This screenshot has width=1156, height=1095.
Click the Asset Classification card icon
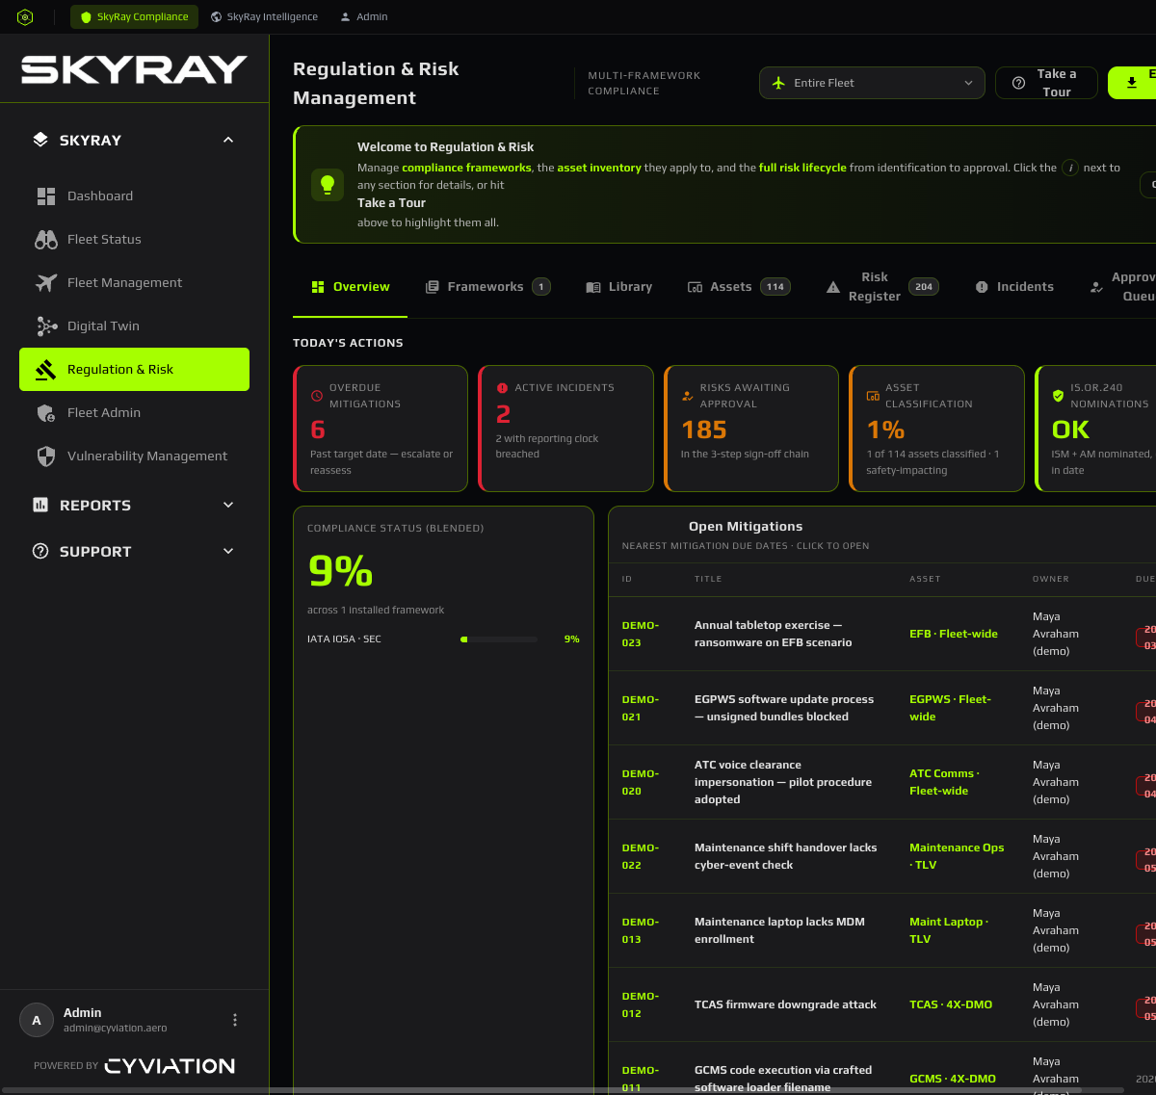[873, 396]
